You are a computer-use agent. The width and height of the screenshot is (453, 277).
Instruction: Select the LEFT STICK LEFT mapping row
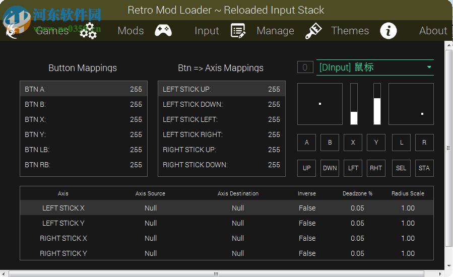(222, 119)
